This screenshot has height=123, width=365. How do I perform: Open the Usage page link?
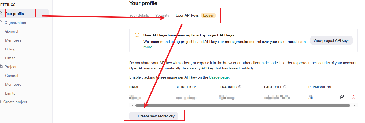click(219, 77)
